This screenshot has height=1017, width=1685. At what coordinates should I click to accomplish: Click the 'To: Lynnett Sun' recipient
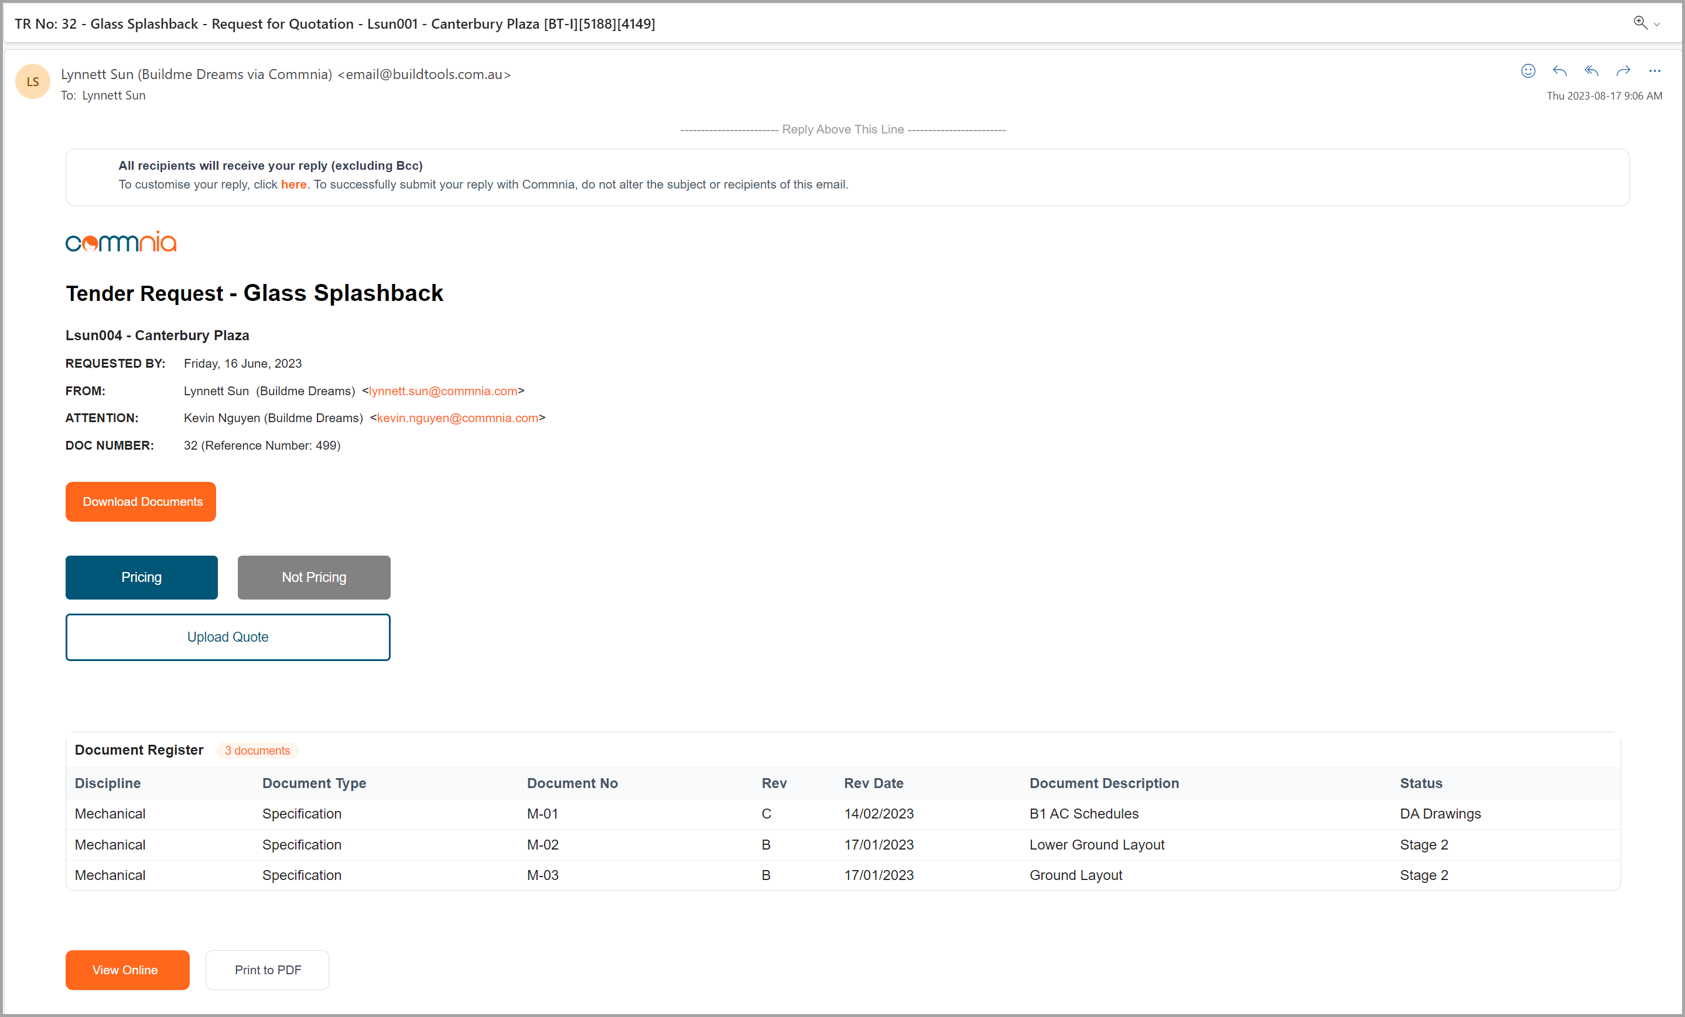tap(103, 95)
